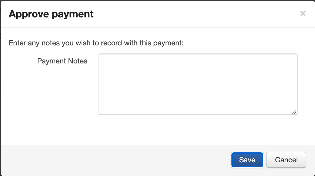315x176 pixels.
Task: Click the textarea resize handle corner
Action: [x=294, y=112]
